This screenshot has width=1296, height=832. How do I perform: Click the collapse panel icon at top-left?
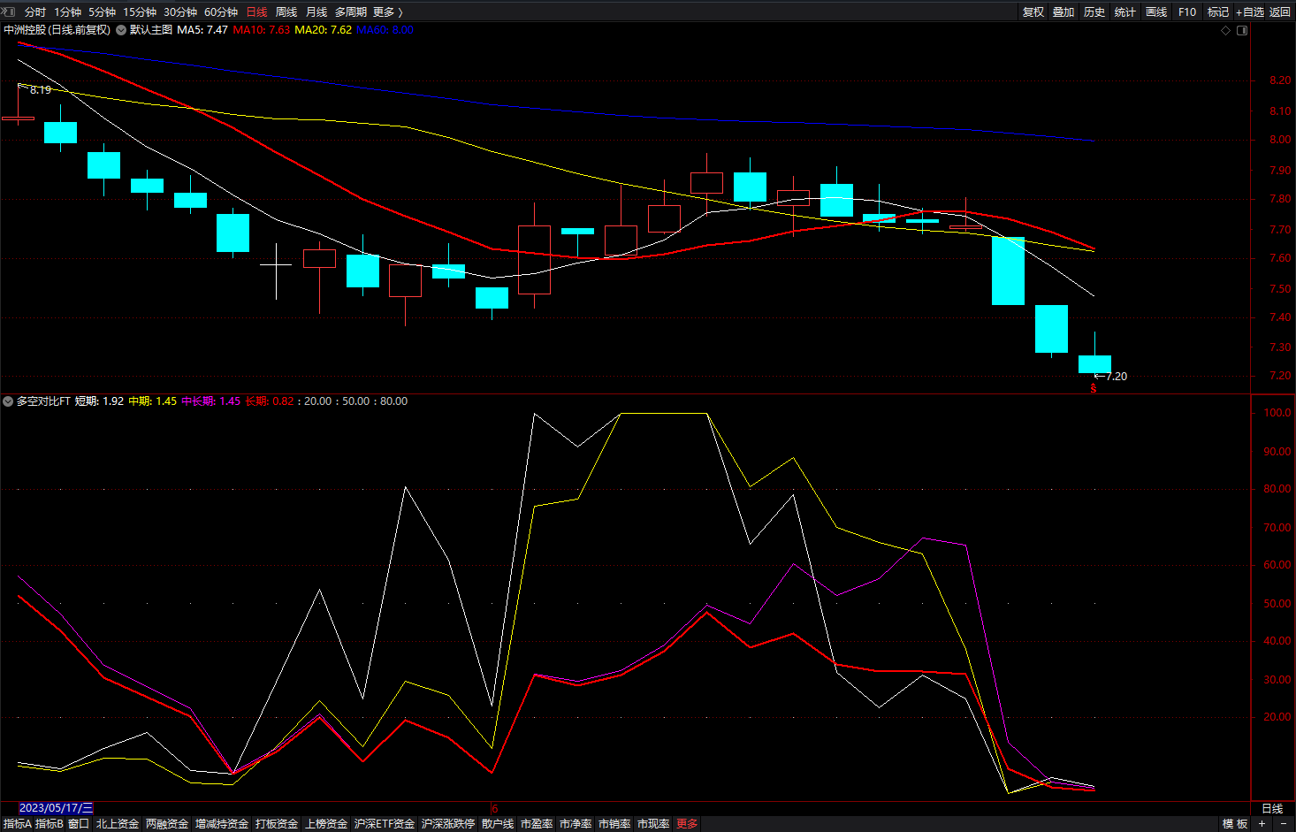click(9, 11)
